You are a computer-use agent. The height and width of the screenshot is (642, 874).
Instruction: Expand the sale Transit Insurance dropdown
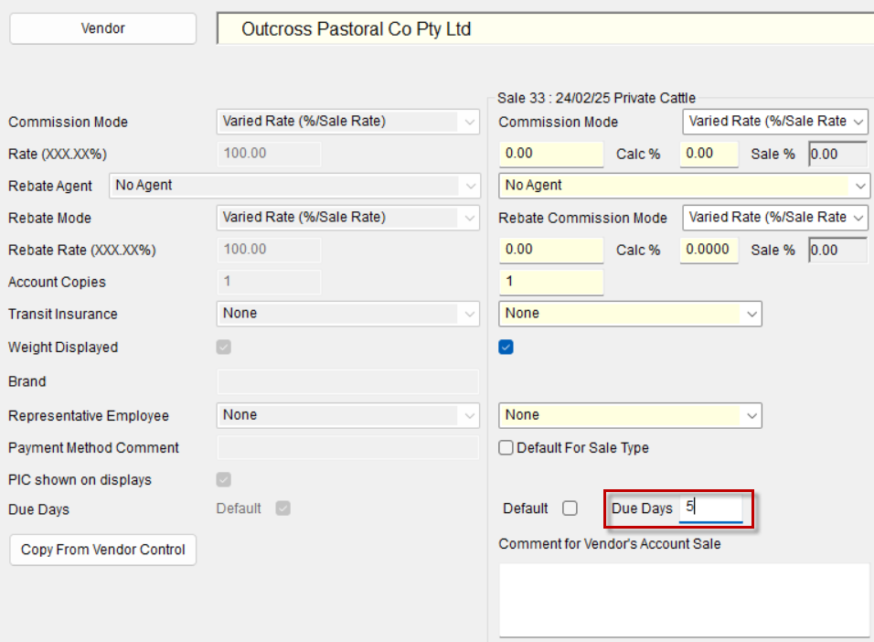pyautogui.click(x=630, y=314)
